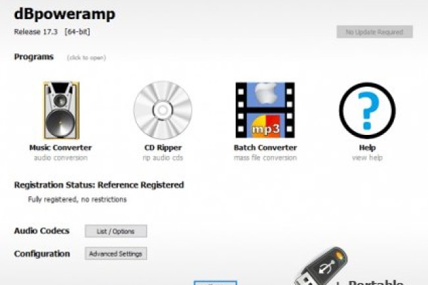Click the 'Registration Status: Reference Registered' heading
Image resolution: width=428 pixels, height=285 pixels.
point(99,185)
